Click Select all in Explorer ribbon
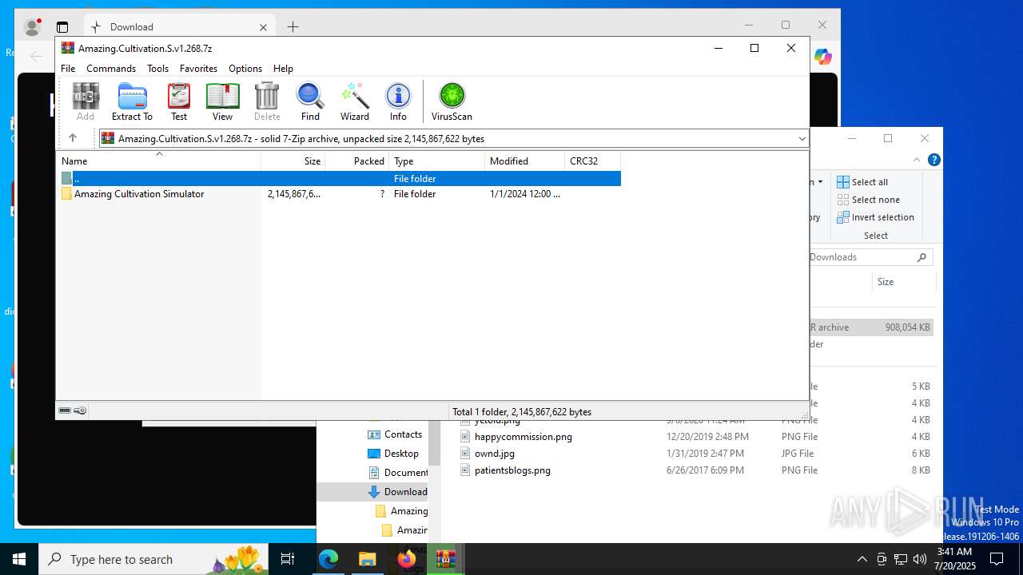Image resolution: width=1023 pixels, height=575 pixels. click(x=862, y=182)
